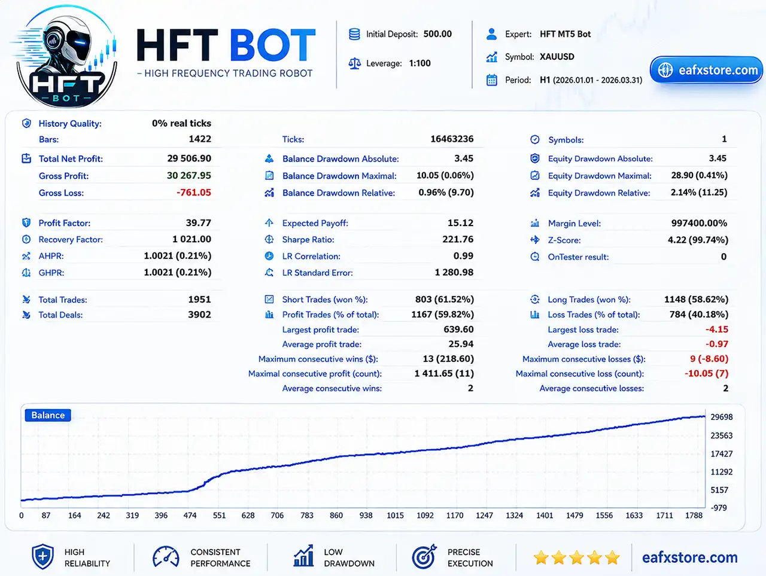Click the Z-Score icon
Viewport: 766px width, 576px height.
pos(535,240)
